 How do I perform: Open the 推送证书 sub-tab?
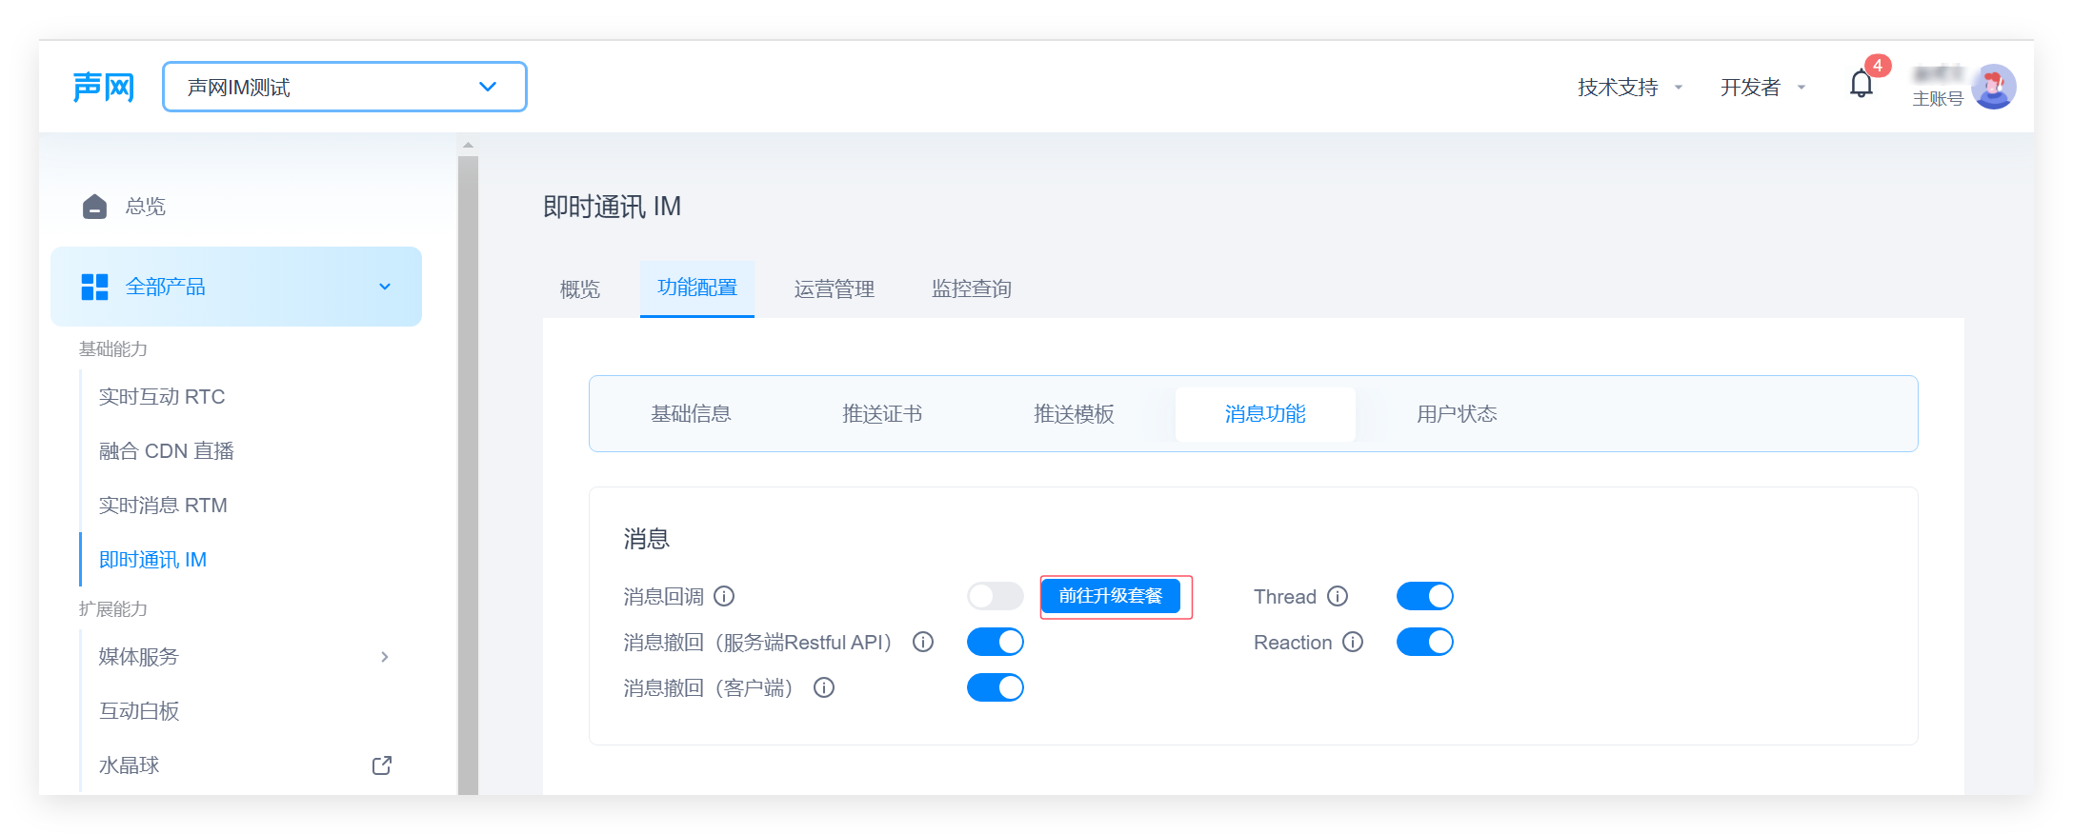coord(882,414)
